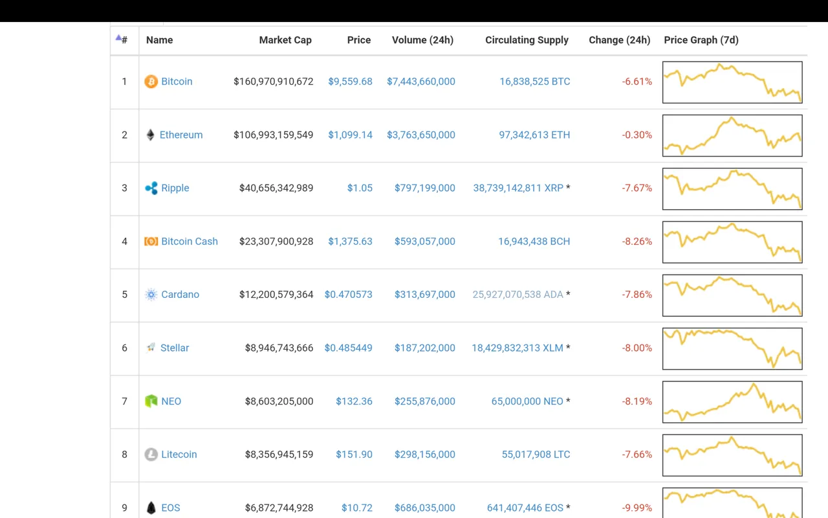
Task: Click Ethereum price $1,099.14
Action: pyautogui.click(x=350, y=135)
